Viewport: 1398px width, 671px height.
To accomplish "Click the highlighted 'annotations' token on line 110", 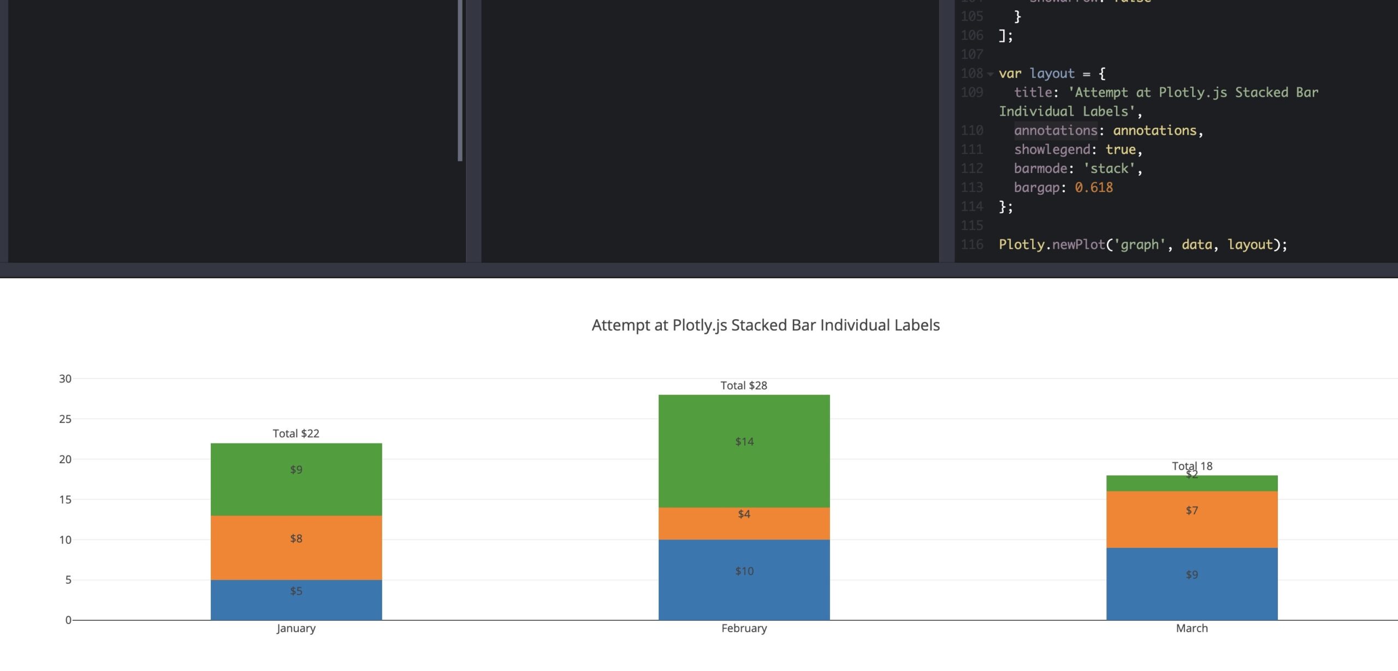I will pos(1055,130).
